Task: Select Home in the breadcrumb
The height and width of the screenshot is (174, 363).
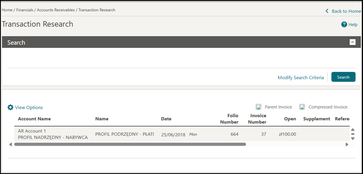Action: tap(7, 10)
